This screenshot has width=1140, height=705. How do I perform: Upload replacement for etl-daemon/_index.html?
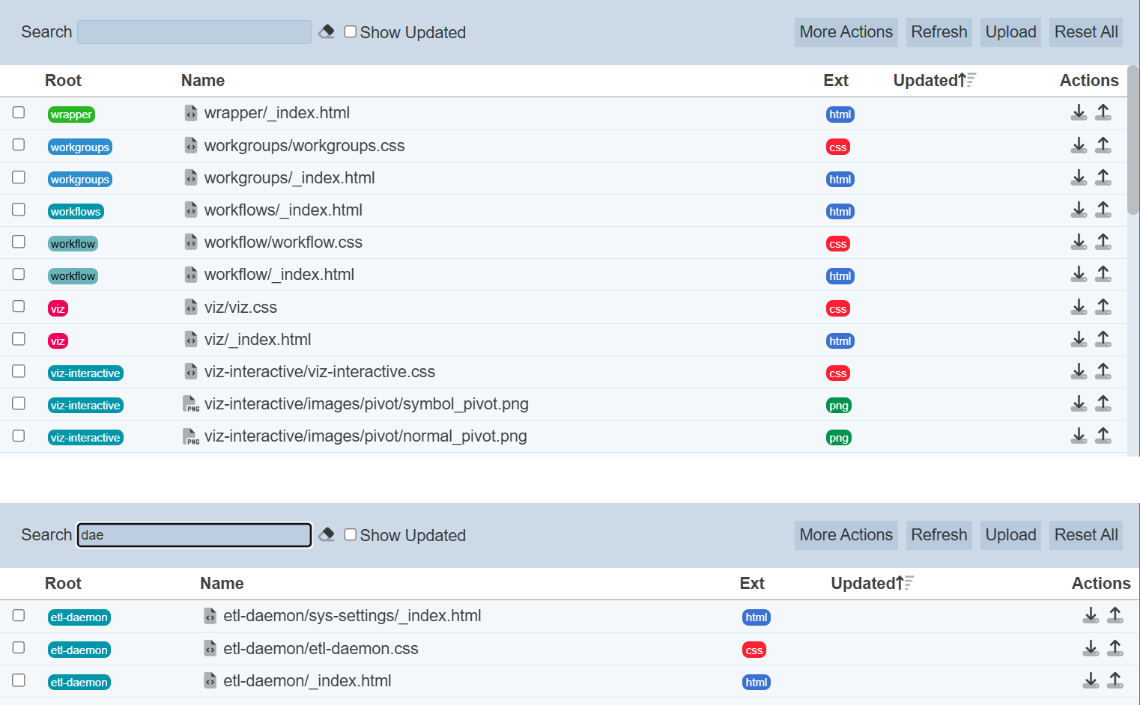tap(1115, 680)
